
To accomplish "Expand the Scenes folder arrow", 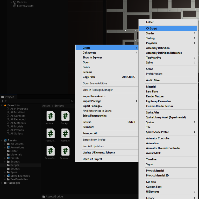I will 5,162.
